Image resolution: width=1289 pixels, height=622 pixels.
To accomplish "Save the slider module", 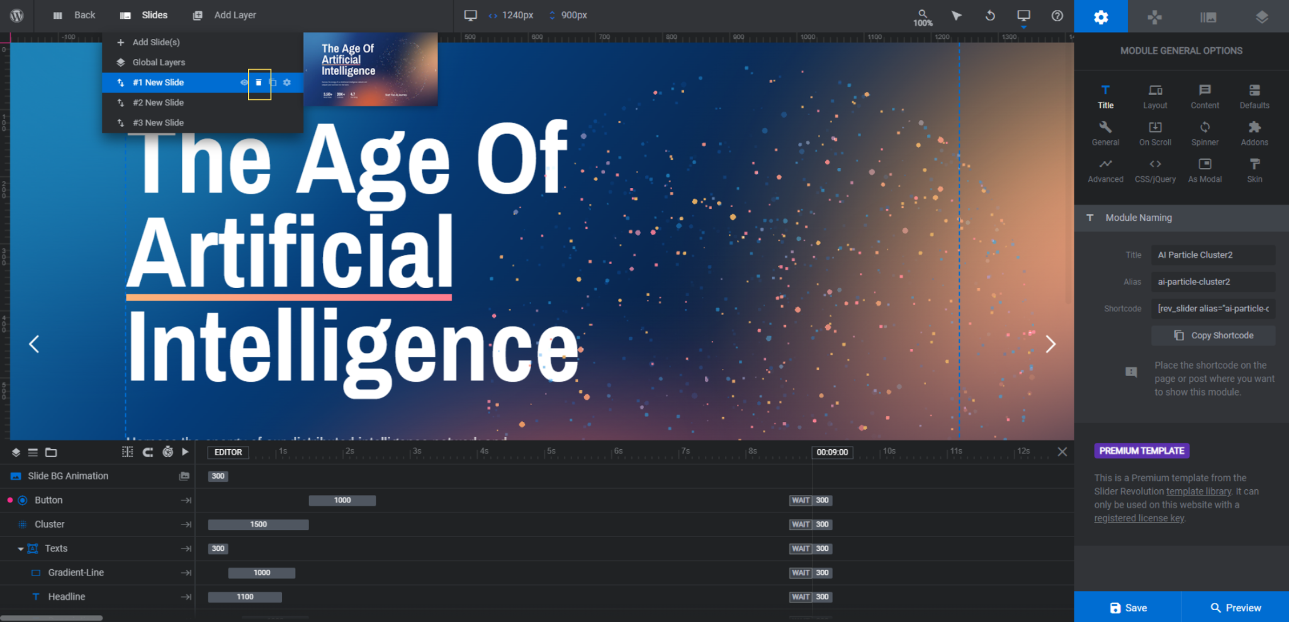I will point(1128,608).
